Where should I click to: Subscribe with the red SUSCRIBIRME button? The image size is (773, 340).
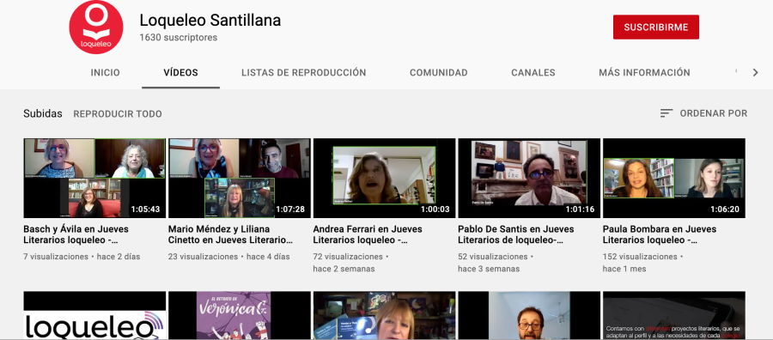pyautogui.click(x=655, y=27)
